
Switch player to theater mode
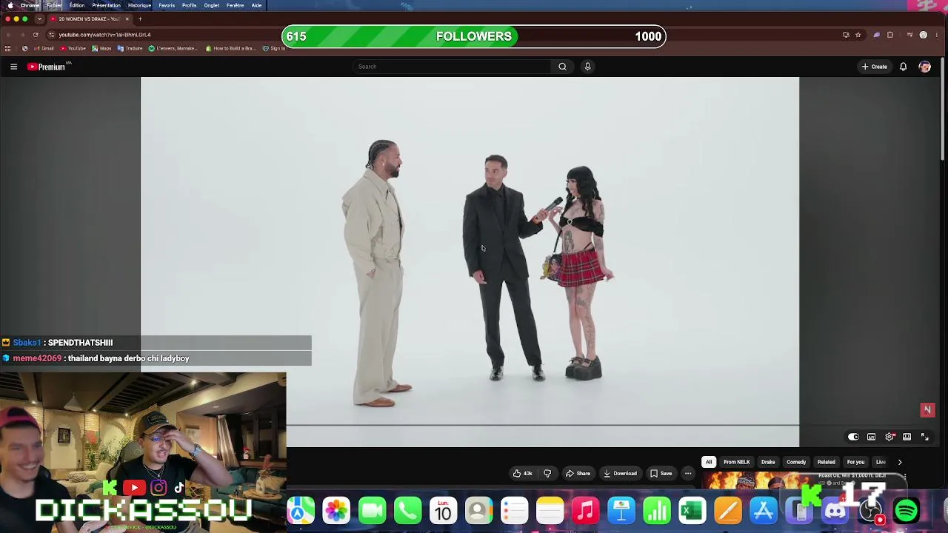coord(907,437)
